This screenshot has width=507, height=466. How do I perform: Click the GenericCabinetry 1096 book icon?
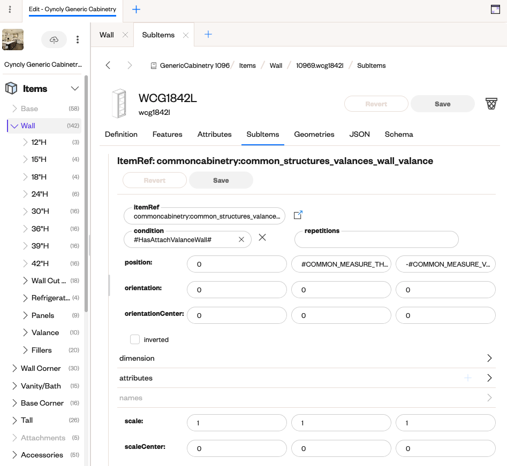tap(154, 66)
